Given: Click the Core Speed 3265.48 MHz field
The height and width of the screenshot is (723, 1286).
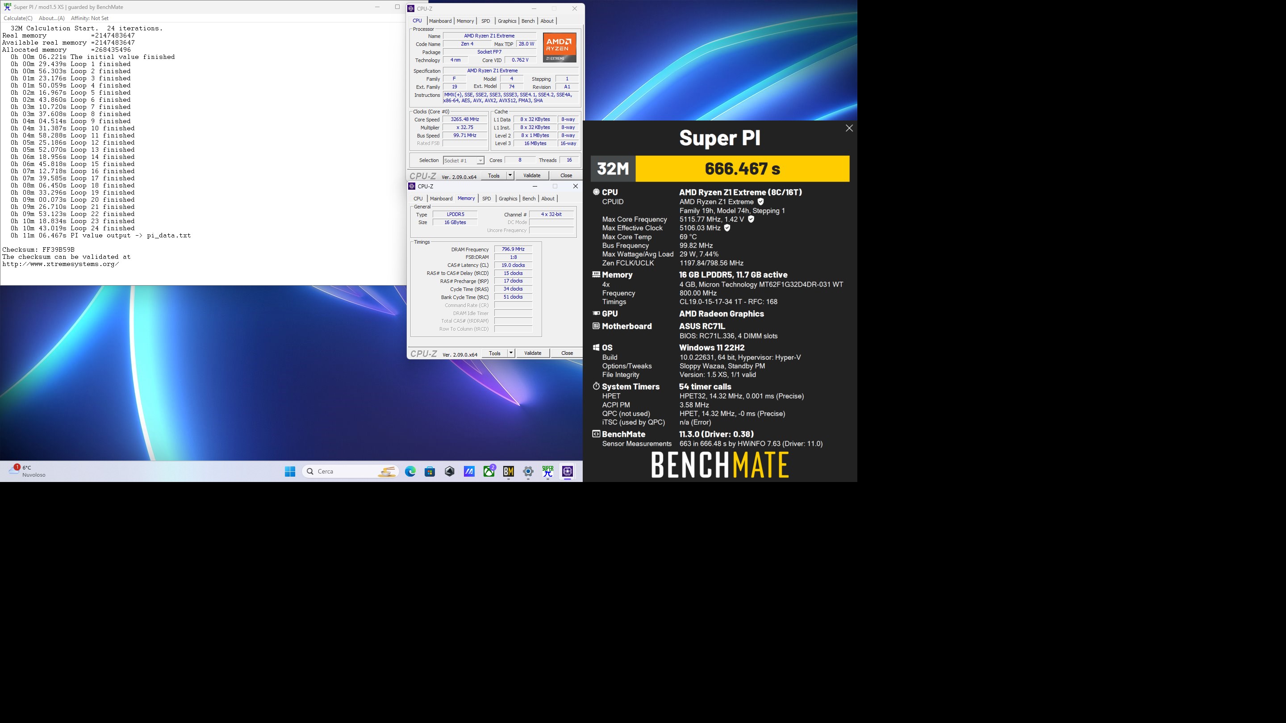Looking at the screenshot, I should point(465,120).
